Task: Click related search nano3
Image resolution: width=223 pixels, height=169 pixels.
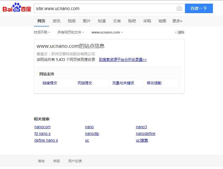Action: (x=141, y=127)
